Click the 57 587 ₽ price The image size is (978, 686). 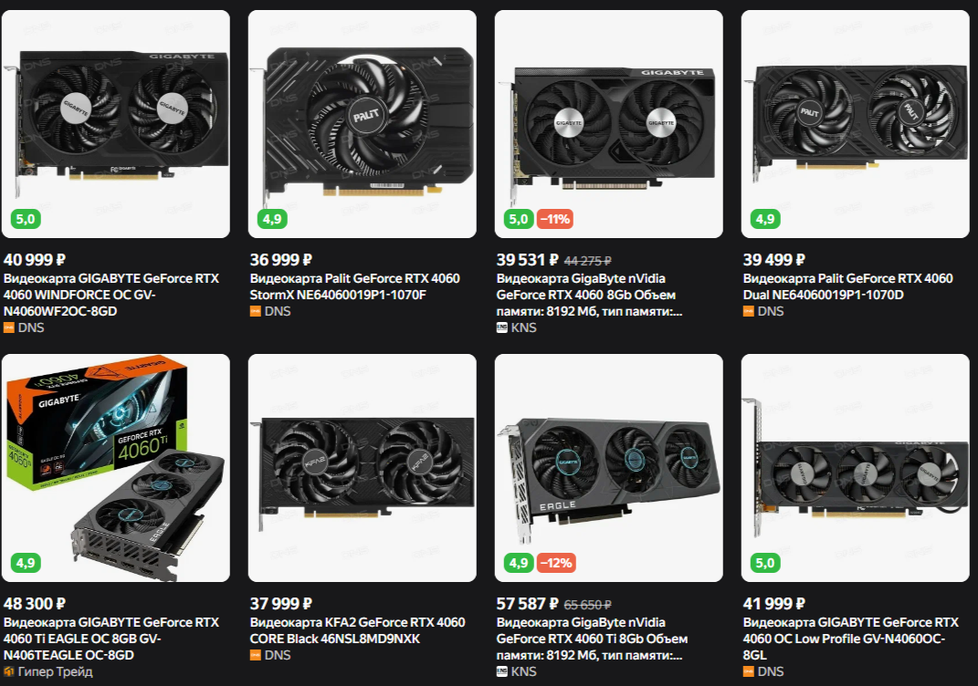coord(527,604)
